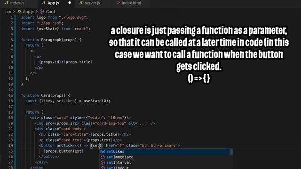
Task: Click the HTML icon on index.html tab
Action: tap(118, 3)
